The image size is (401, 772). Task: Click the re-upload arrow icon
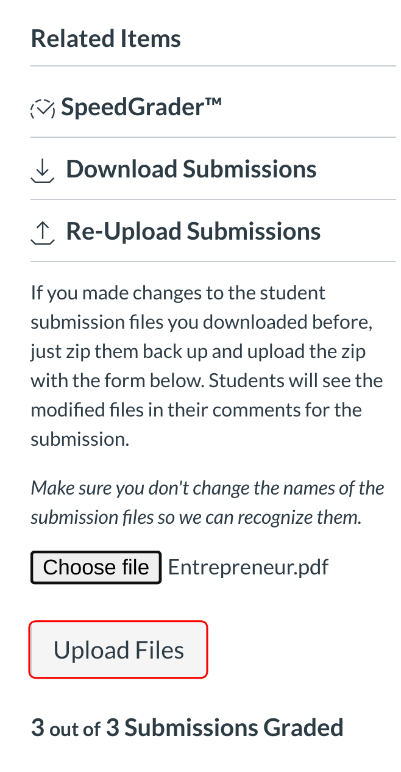42,233
